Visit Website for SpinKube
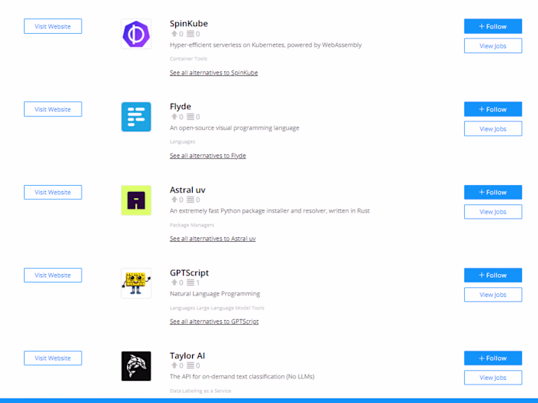Image resolution: width=538 pixels, height=403 pixels. [x=53, y=26]
